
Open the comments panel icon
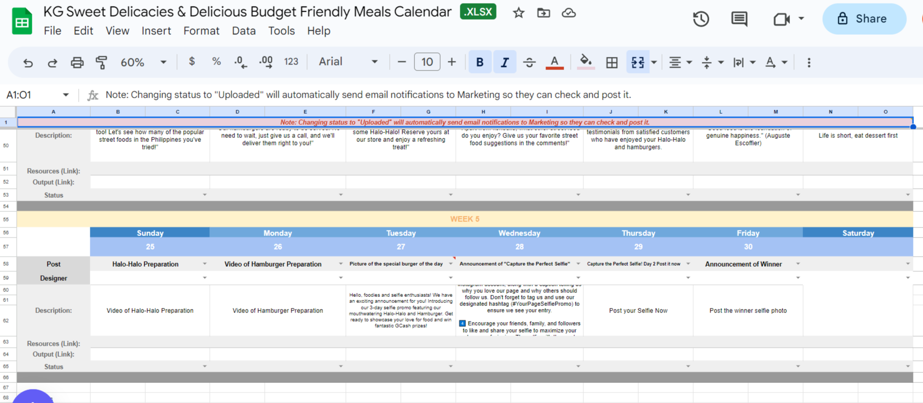[739, 19]
